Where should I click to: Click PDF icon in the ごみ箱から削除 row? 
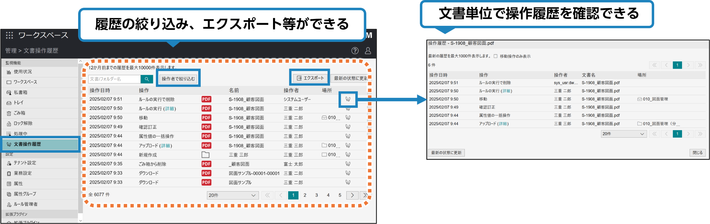click(206, 164)
